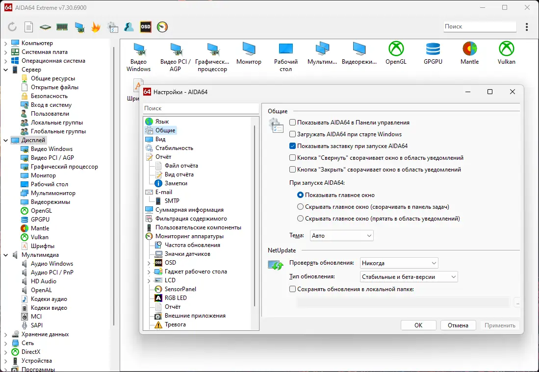This screenshot has height=372, width=539.
Task: Open the Report page icon in toolbar
Action: coord(29,27)
